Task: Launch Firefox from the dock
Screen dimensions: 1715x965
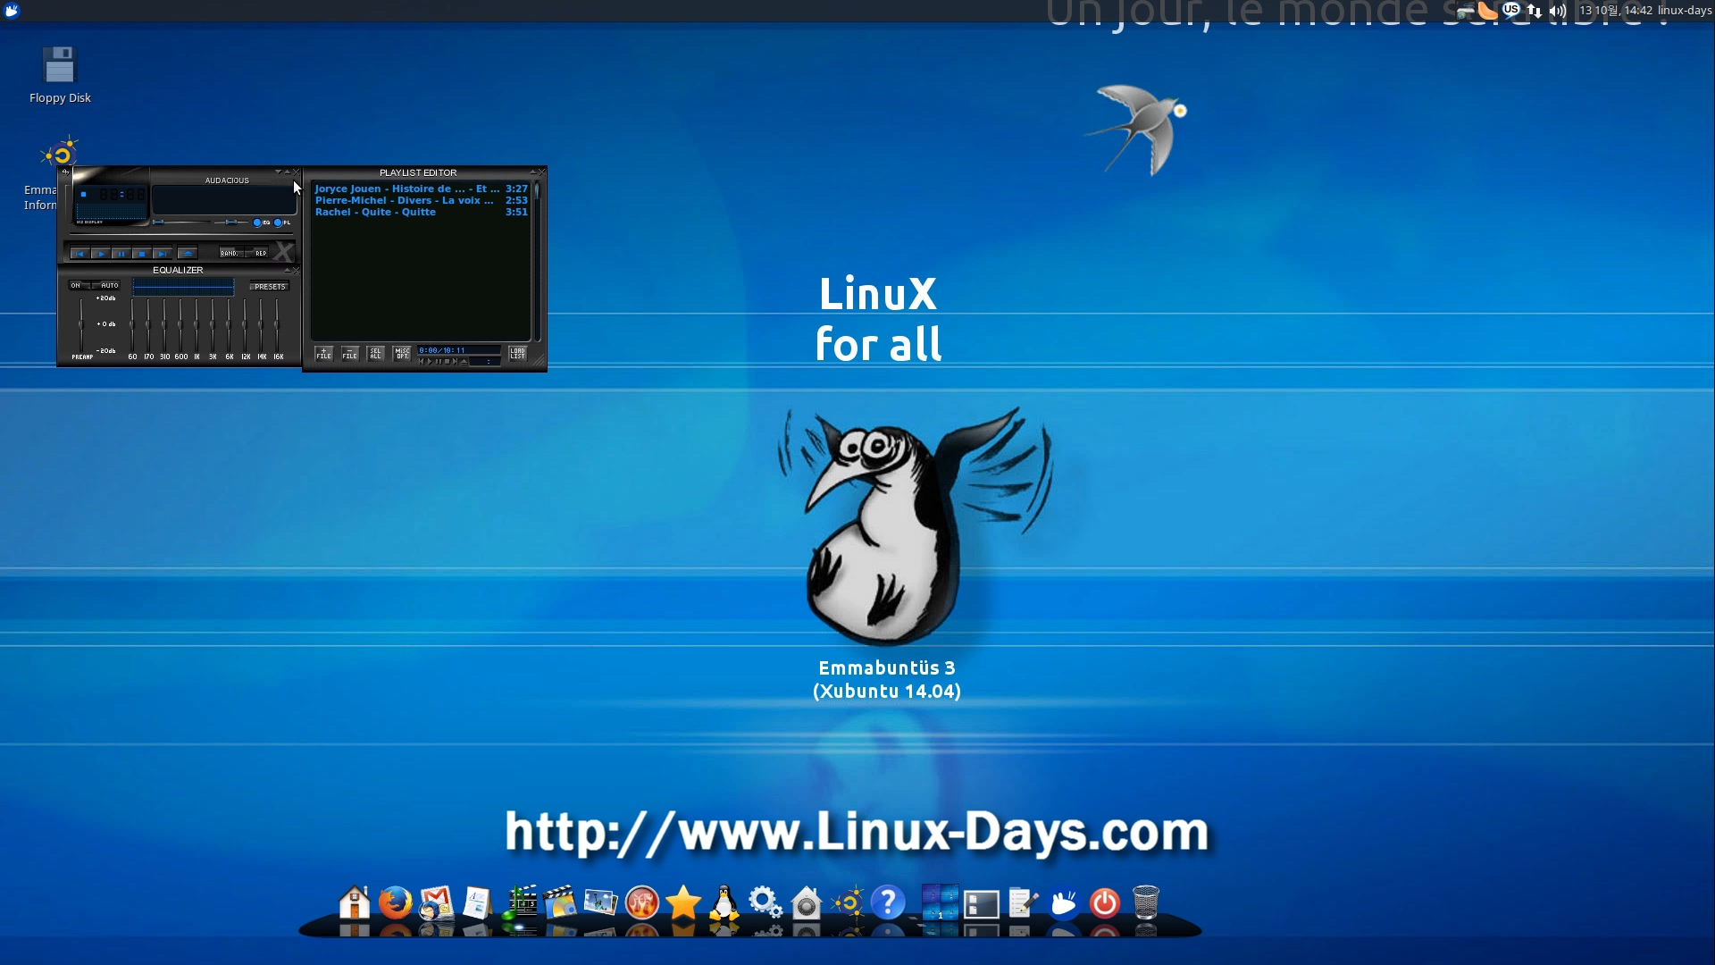Action: 396,902
